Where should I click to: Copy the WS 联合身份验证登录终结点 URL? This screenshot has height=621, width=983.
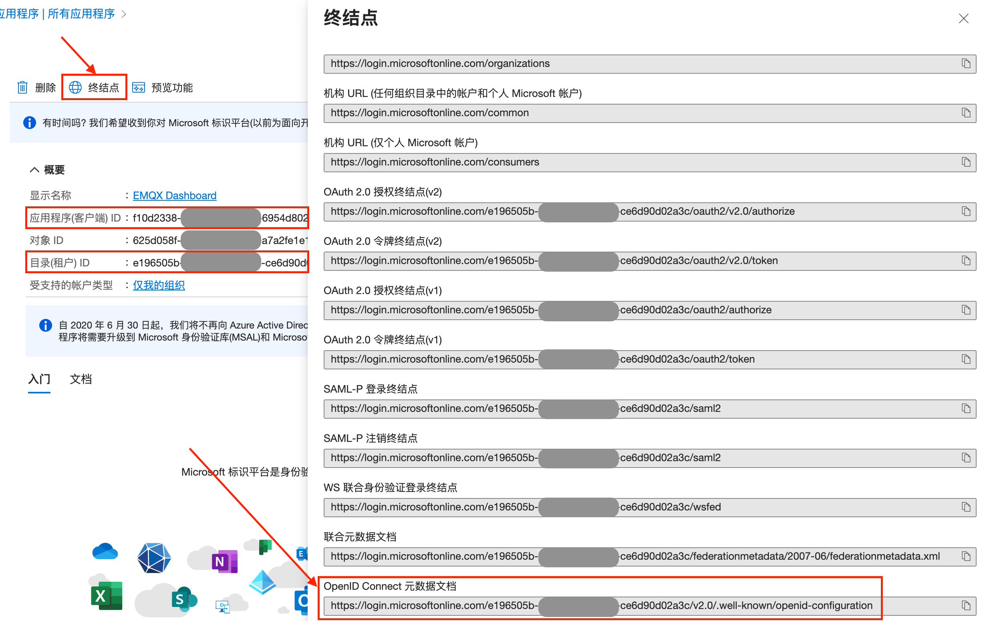[x=966, y=507]
